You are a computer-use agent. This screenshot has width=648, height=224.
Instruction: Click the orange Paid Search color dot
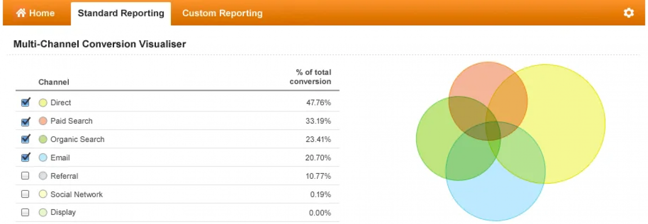43,121
